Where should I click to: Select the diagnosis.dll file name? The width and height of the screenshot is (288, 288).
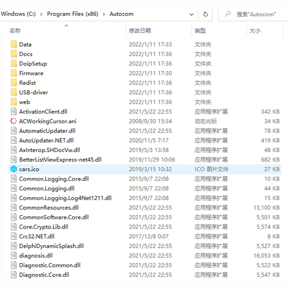pos(36,255)
